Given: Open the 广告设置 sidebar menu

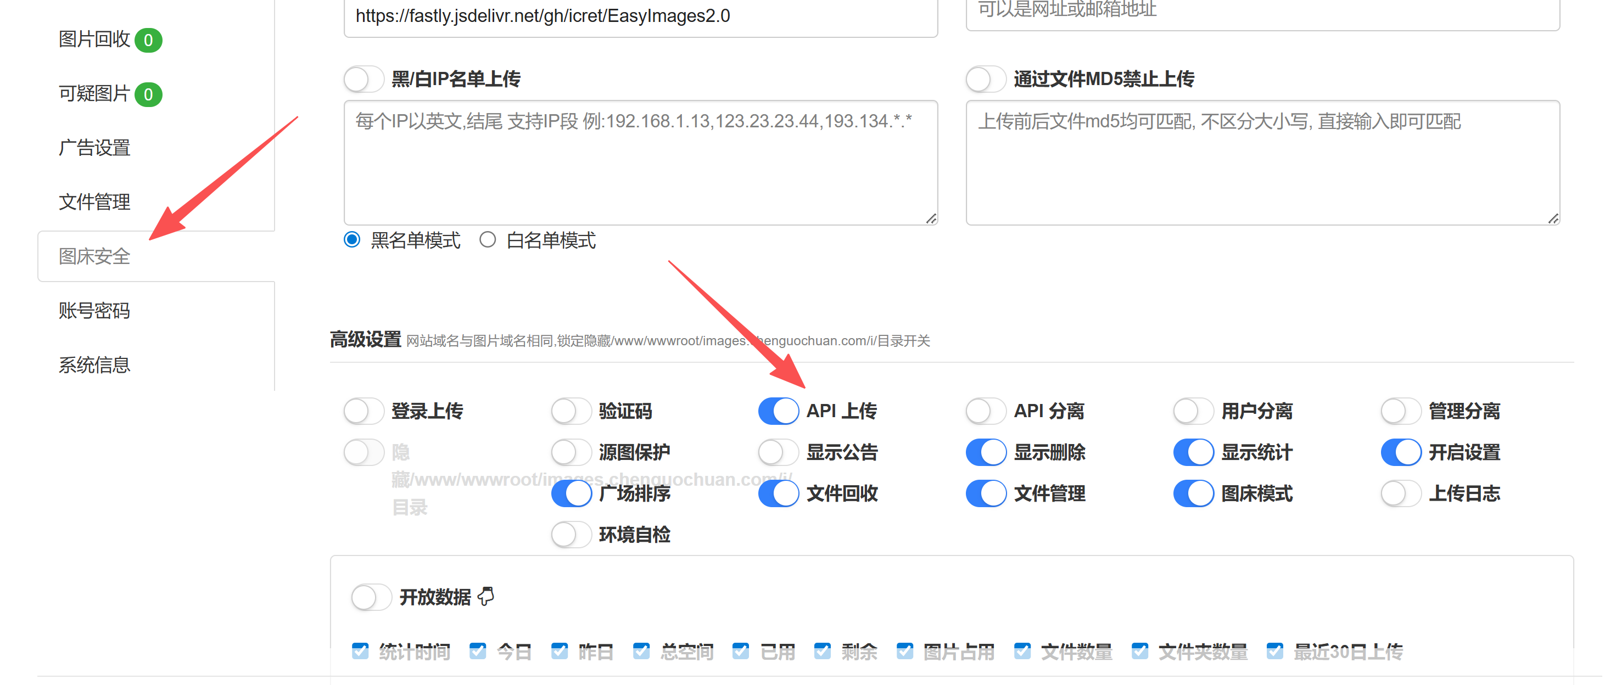Looking at the screenshot, I should (95, 148).
